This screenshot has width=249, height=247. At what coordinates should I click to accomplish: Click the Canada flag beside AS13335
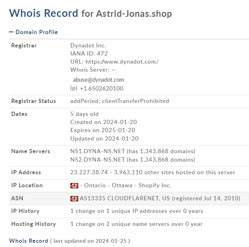point(74,199)
